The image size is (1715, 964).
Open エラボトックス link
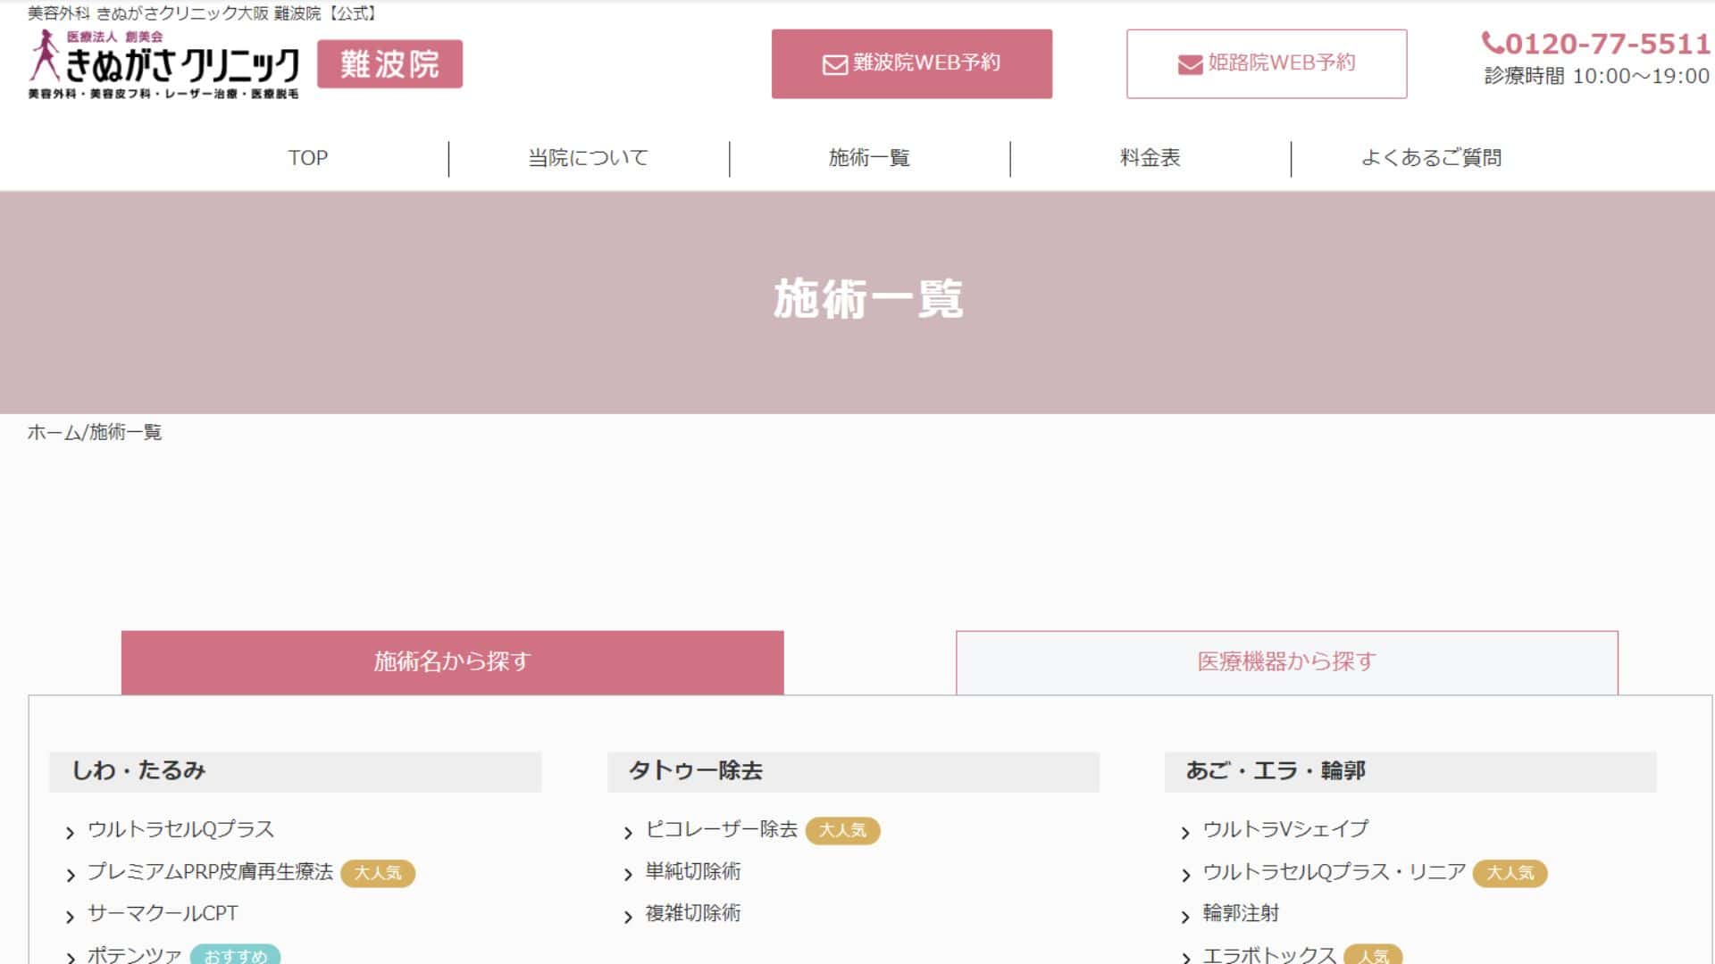[x=1269, y=955]
